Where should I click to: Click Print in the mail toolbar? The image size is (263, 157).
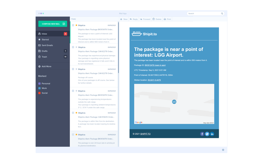pos(167,19)
